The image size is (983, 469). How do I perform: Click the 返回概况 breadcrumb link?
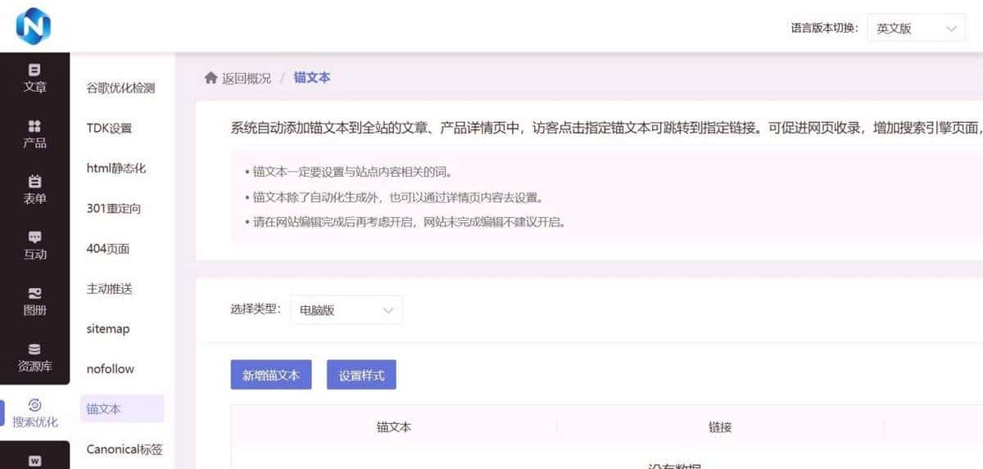(247, 78)
